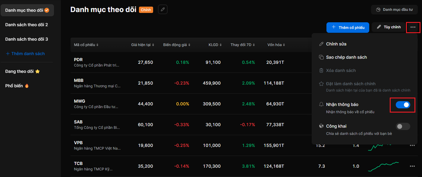The height and width of the screenshot is (177, 422).
Task: Click the orange checkmark badge in sidebar
Action: point(47,10)
